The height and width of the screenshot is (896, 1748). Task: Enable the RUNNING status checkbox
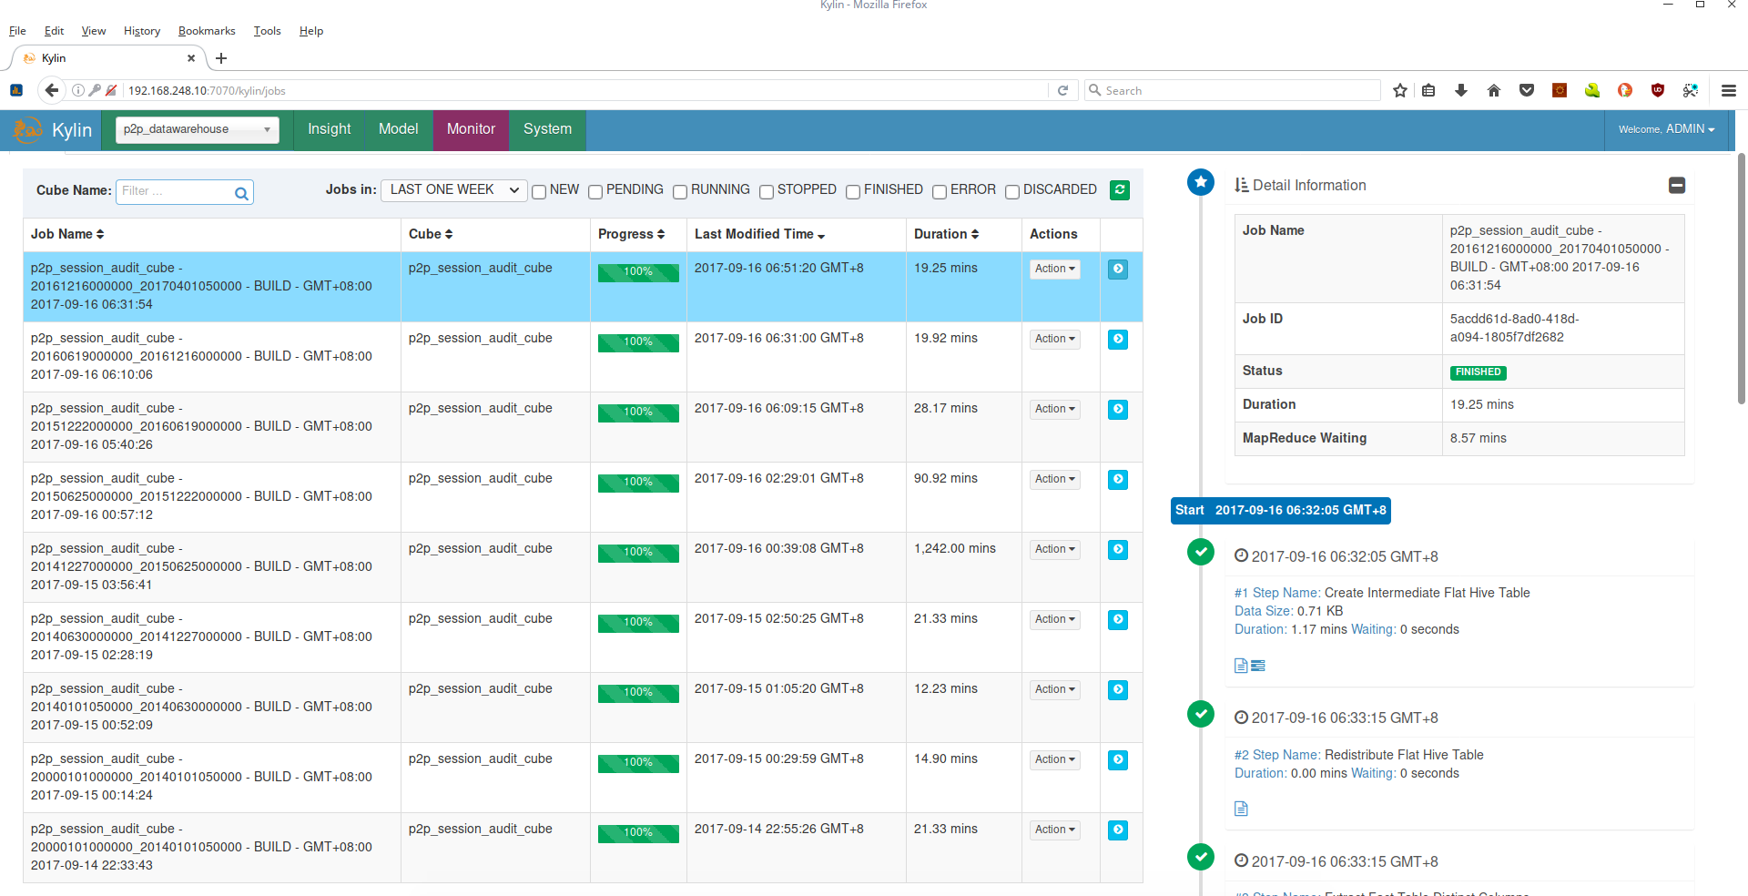(680, 191)
